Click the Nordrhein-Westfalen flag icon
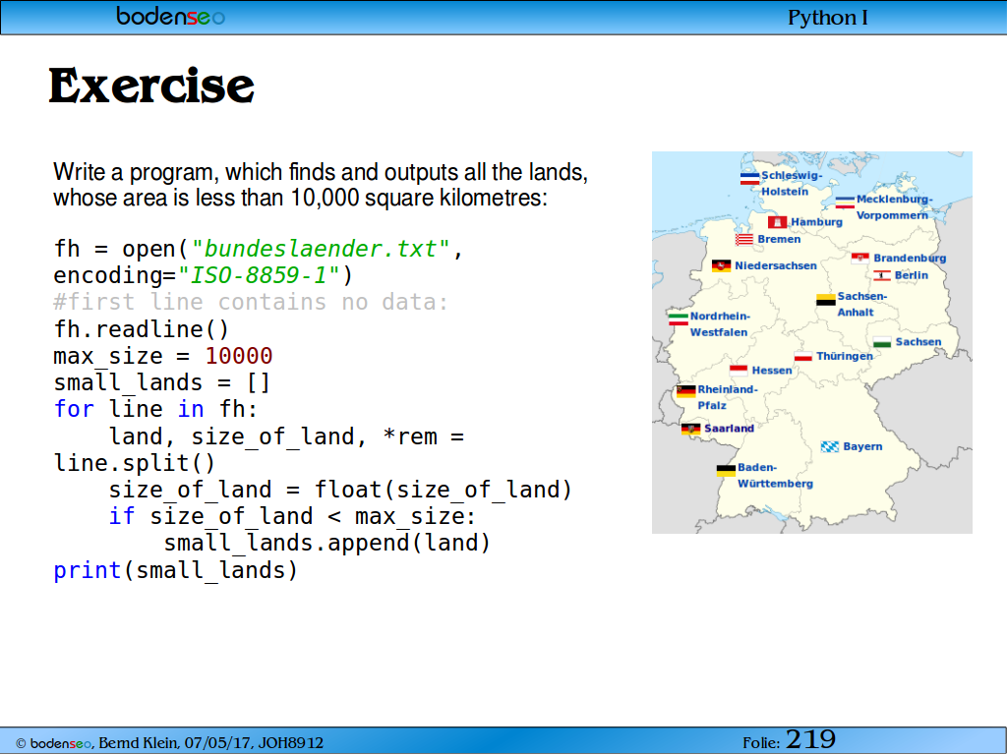 tap(679, 319)
